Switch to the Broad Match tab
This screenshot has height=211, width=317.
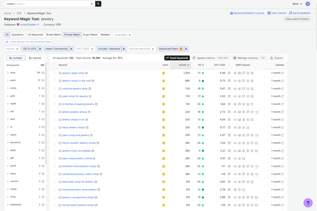click(x=54, y=35)
